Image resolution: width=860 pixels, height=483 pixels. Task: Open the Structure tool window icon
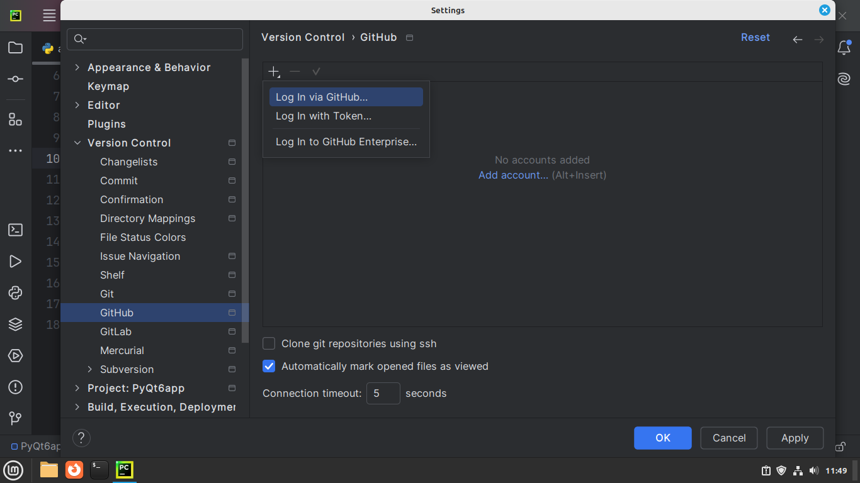tap(16, 119)
